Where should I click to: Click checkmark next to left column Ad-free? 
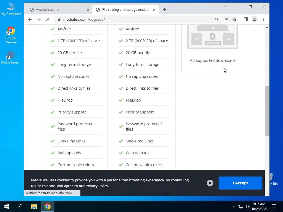point(53,29)
